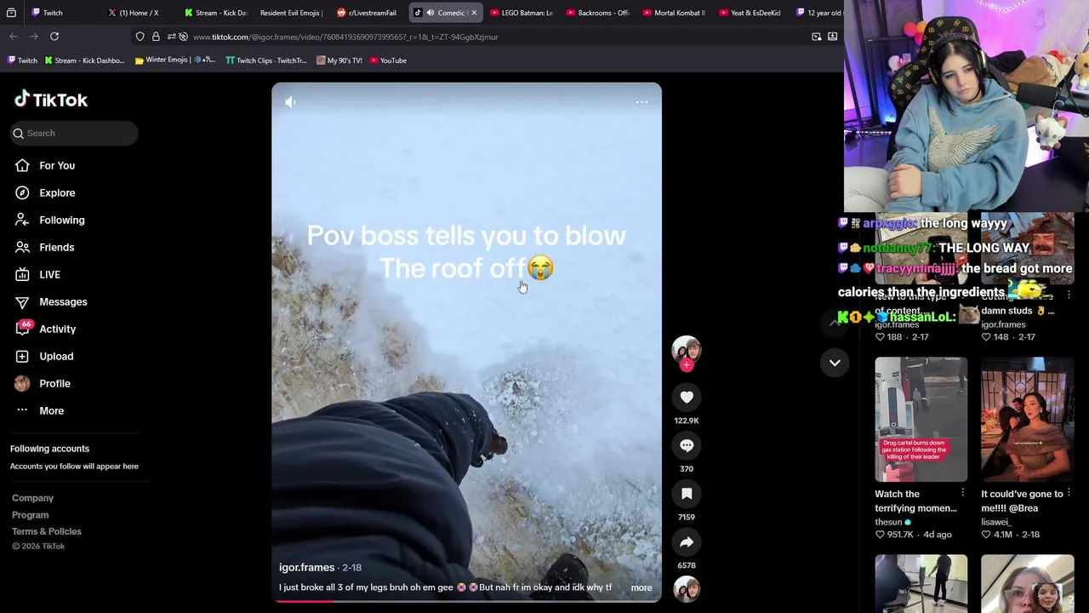The width and height of the screenshot is (1089, 613).
Task: Switch to the Backrooms YouTube tab
Action: point(597,13)
